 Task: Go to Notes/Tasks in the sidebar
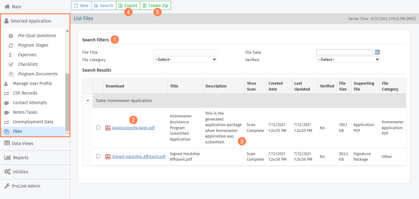pyautogui.click(x=25, y=112)
